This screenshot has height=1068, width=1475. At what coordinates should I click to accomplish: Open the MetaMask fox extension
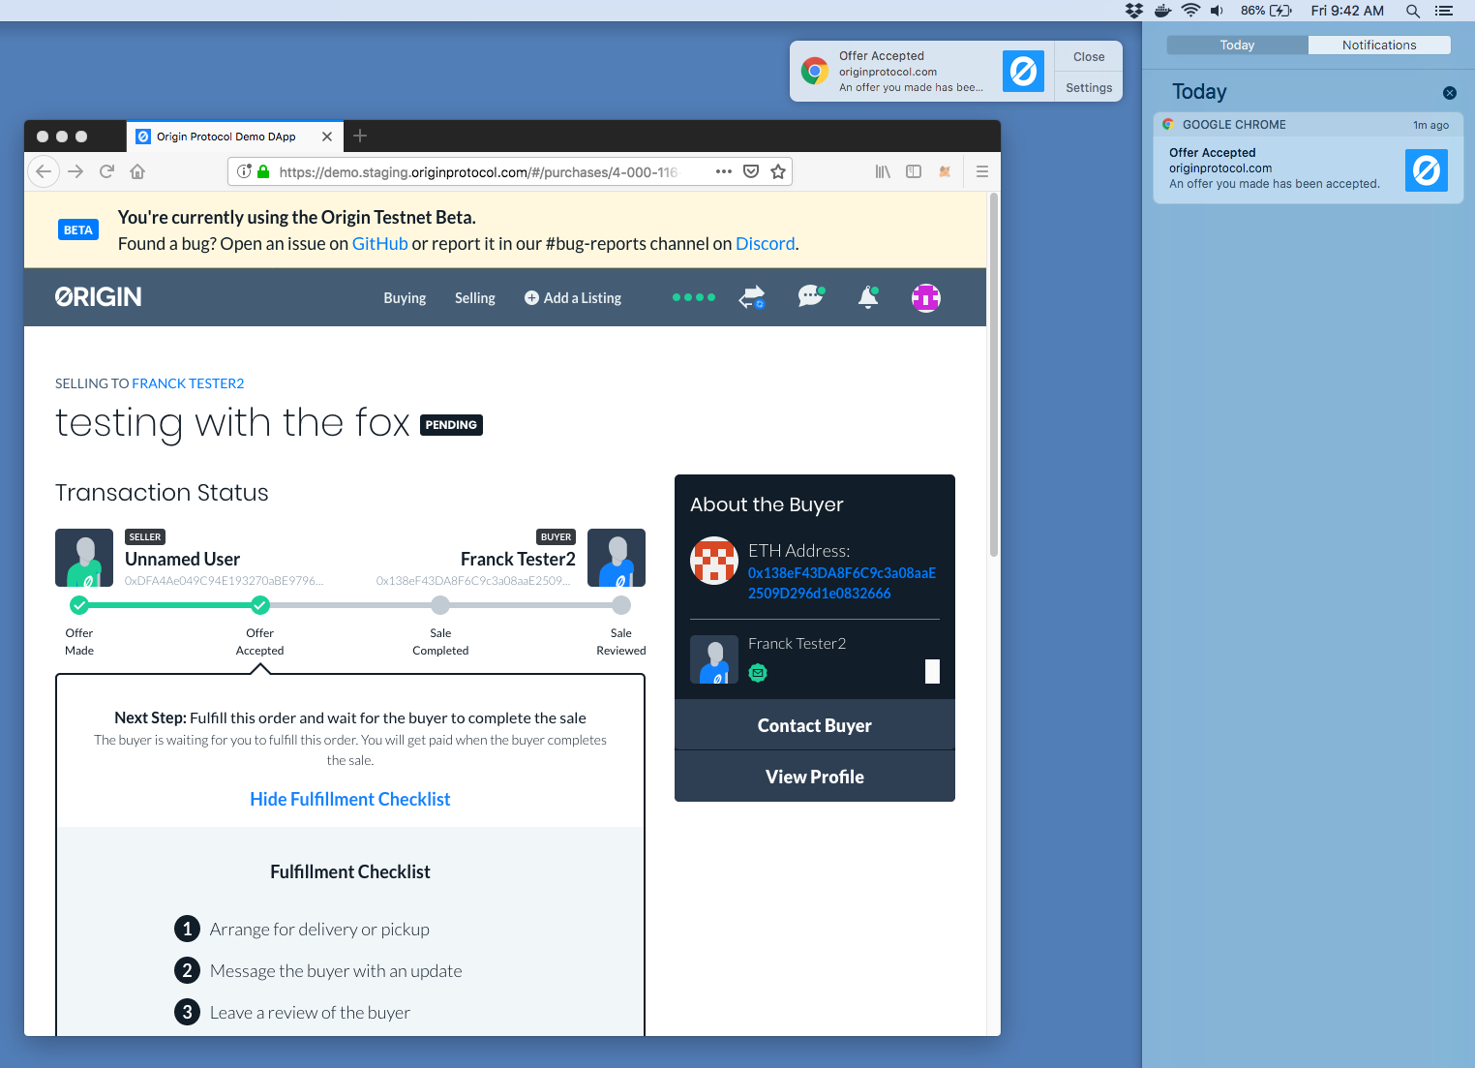[945, 171]
